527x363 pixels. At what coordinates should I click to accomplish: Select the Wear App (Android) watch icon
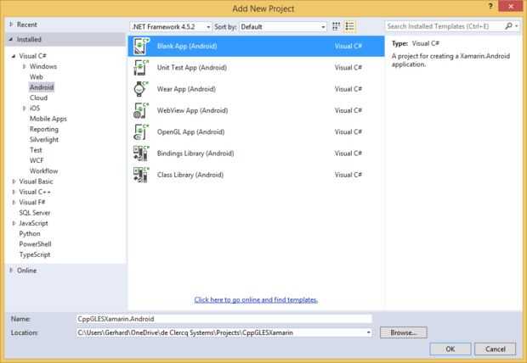(x=141, y=89)
